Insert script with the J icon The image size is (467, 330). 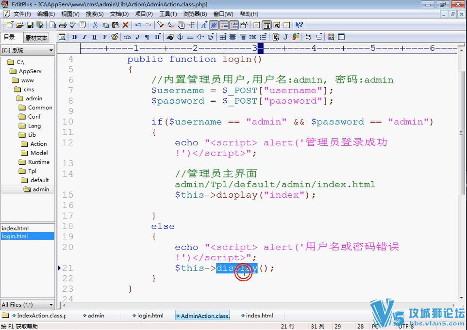point(285,37)
